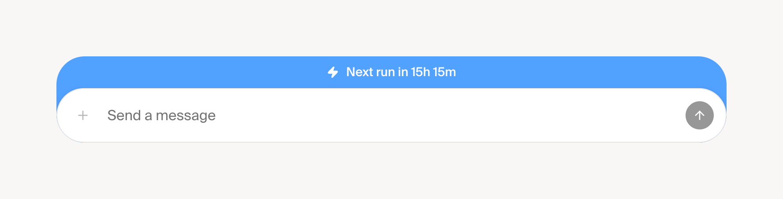This screenshot has width=783, height=199.
Task: Focus the "Send a message" input field
Action: pos(353,115)
